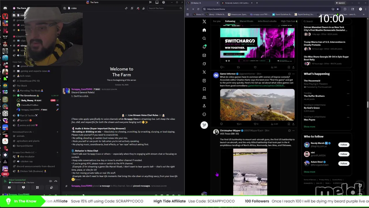
Task: Switch to John Ross's studio tab
Action: 267,21
